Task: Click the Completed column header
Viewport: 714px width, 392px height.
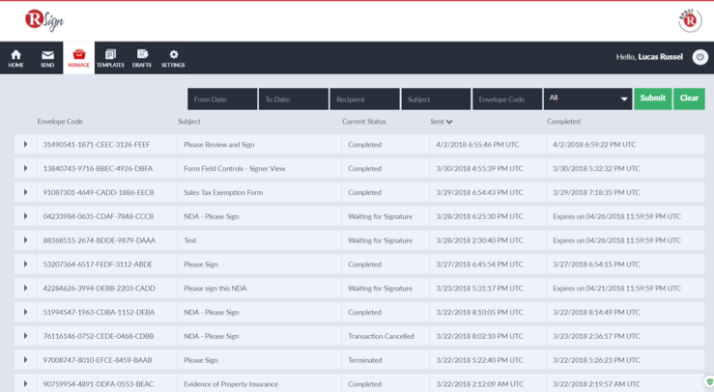Action: pyautogui.click(x=563, y=122)
